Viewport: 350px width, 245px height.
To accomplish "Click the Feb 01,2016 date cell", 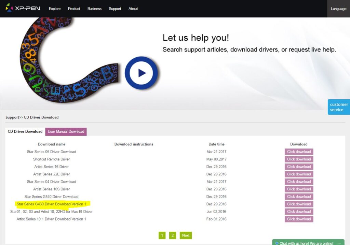I will coord(216,219).
